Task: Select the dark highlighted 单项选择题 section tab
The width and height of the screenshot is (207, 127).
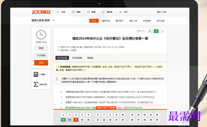Action: (x=62, y=58)
